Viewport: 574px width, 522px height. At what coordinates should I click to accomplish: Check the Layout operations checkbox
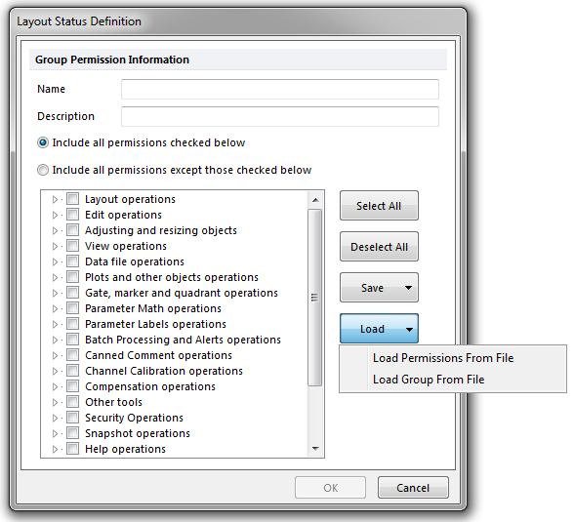point(73,199)
